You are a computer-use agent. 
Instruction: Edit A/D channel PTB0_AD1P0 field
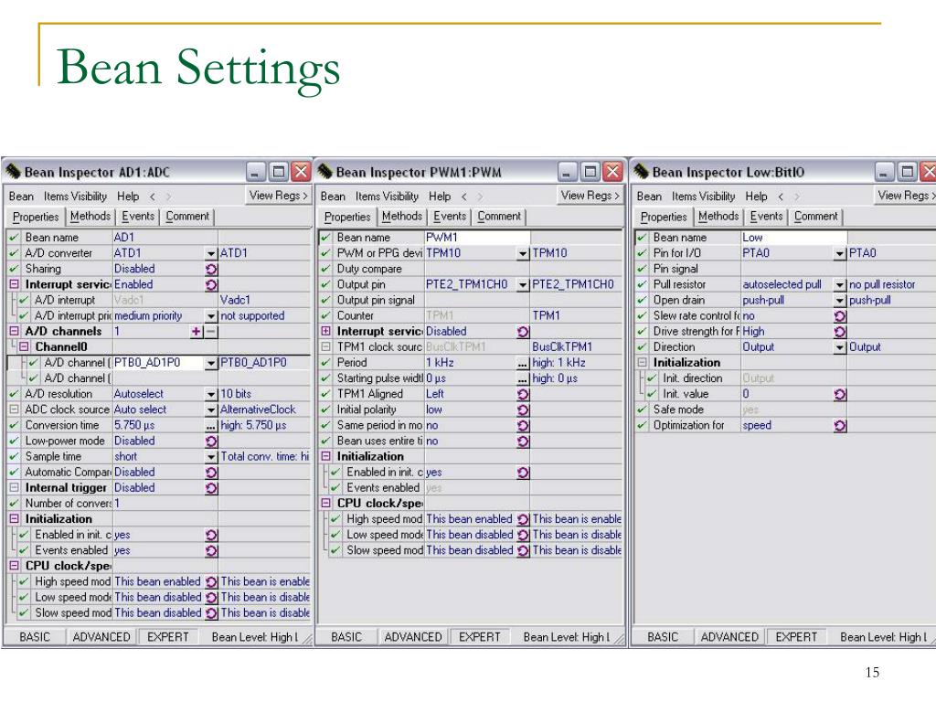pos(159,362)
